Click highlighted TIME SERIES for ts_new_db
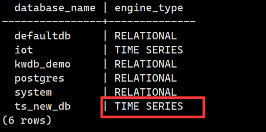The width and height of the screenshot is (266, 132). (149, 107)
